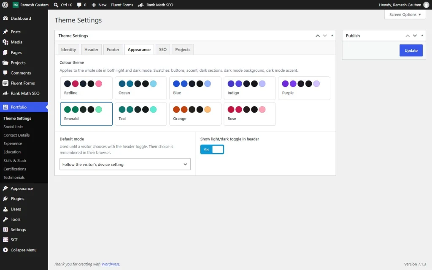Collapse the Publish panel triangle
The width and height of the screenshot is (432, 270).
point(422,35)
